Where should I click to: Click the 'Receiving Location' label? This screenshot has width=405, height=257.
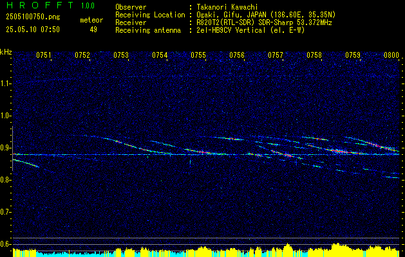click(x=150, y=15)
